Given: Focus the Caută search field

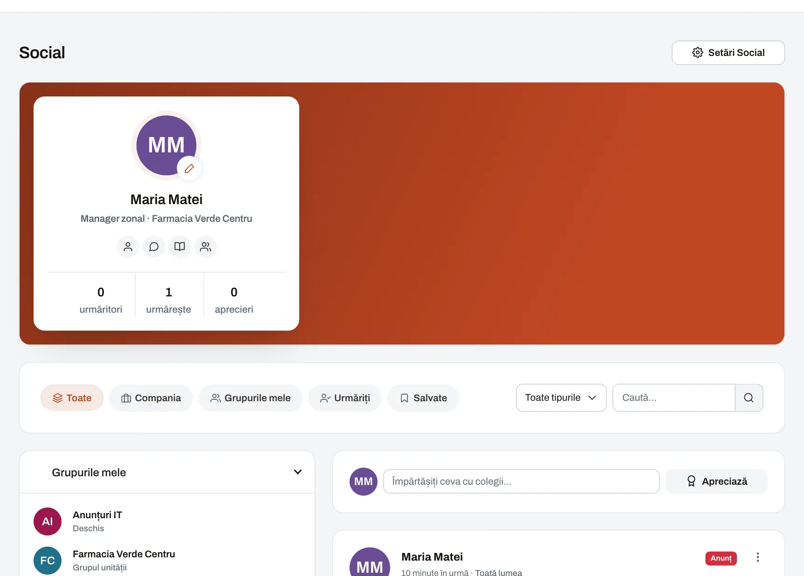Looking at the screenshot, I should tap(674, 398).
